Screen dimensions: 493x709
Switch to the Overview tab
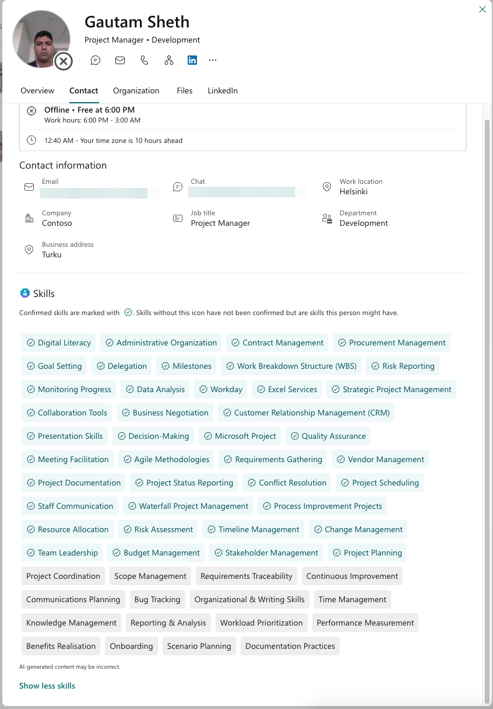37,90
